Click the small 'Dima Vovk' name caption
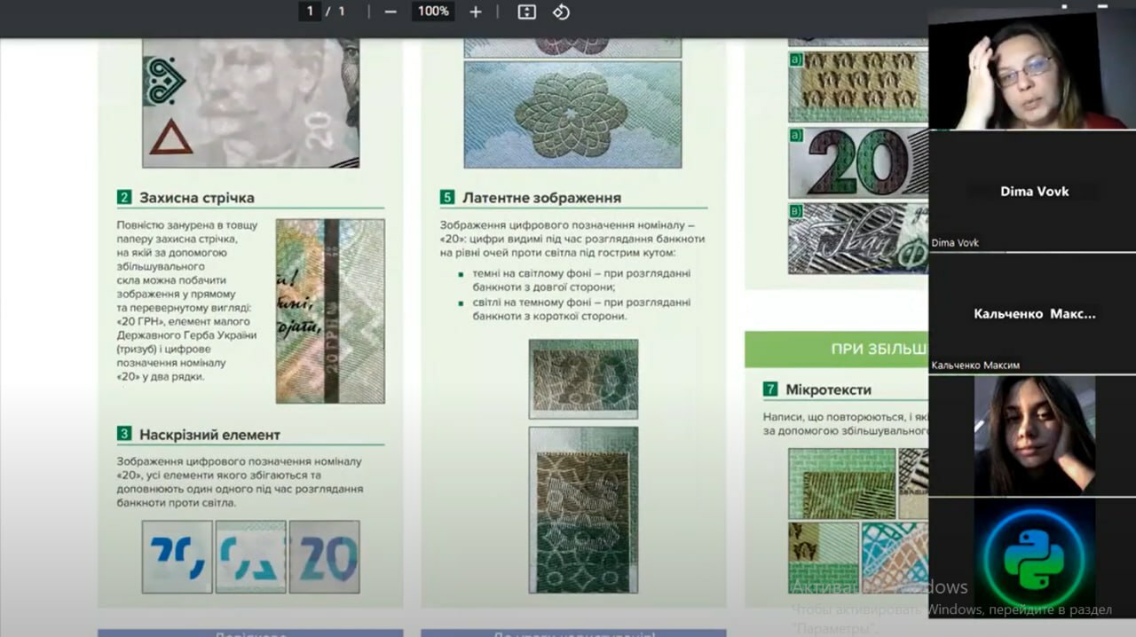This screenshot has width=1136, height=637. 955,242
